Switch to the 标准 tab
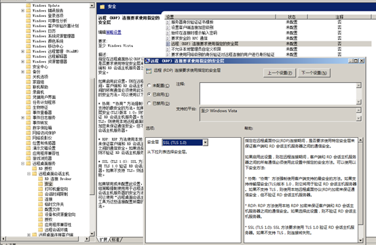This screenshot has width=376, height=245. click(x=115, y=240)
